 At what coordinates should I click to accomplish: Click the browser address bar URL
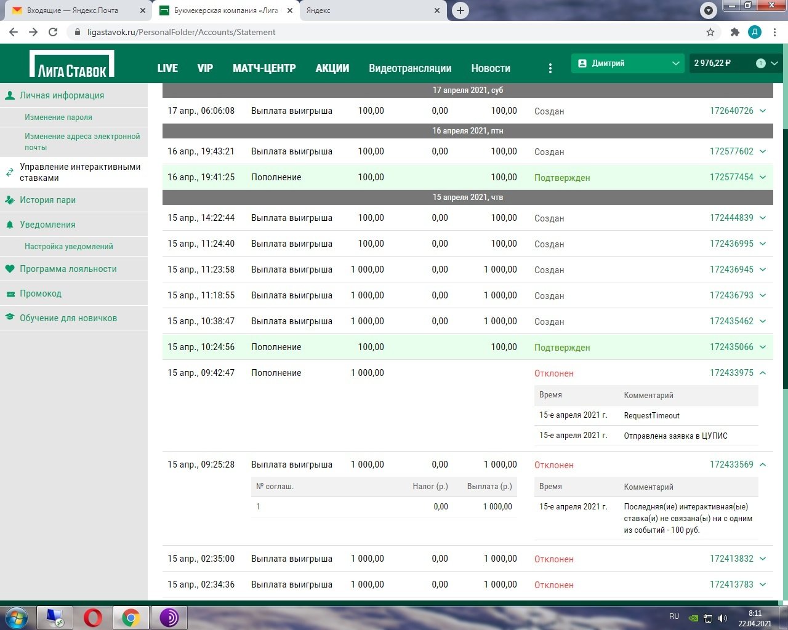coord(182,32)
